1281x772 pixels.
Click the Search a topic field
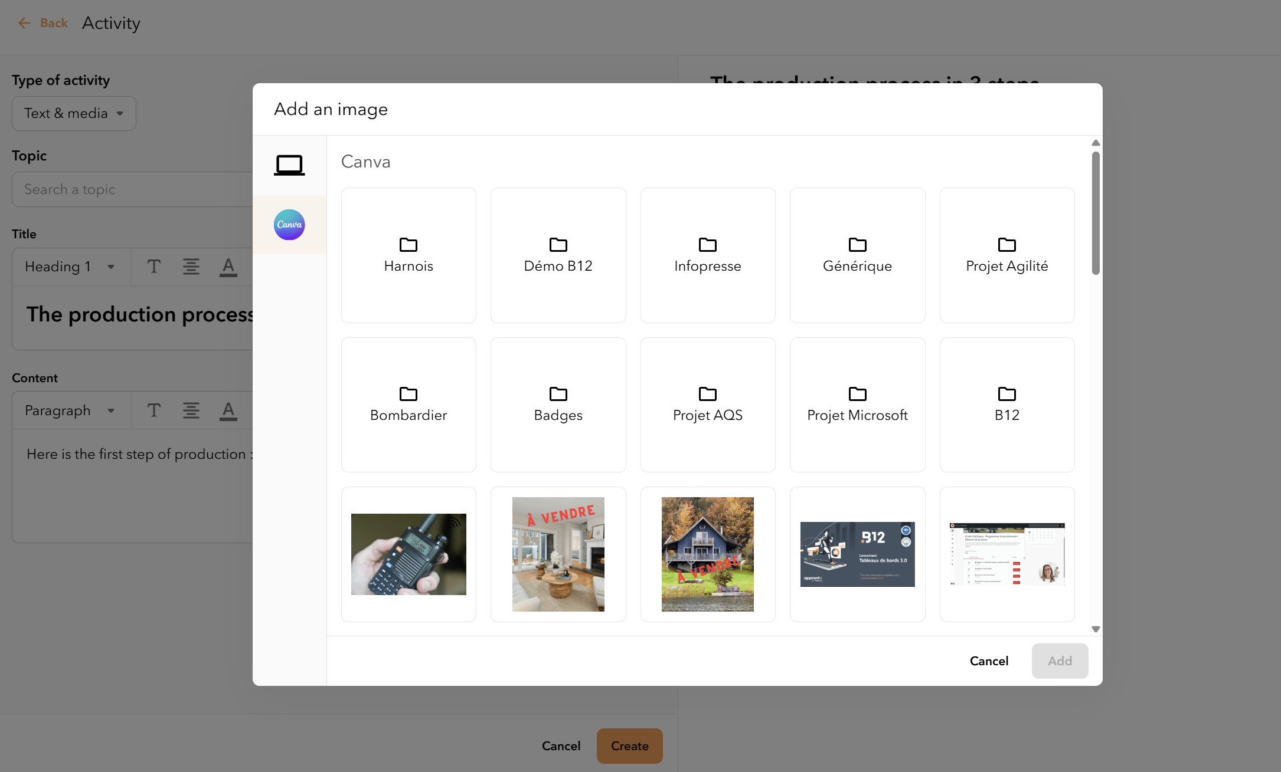(x=132, y=189)
